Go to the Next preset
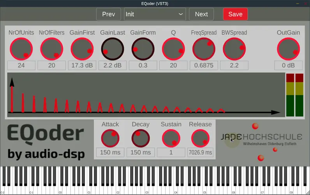The width and height of the screenshot is (310, 195). (x=201, y=14)
